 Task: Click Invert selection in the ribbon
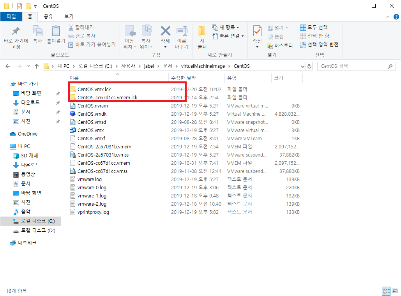pos(319,44)
